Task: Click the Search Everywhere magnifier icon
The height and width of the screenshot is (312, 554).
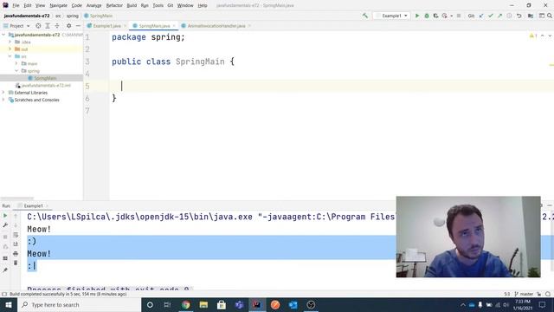Action: [550, 16]
